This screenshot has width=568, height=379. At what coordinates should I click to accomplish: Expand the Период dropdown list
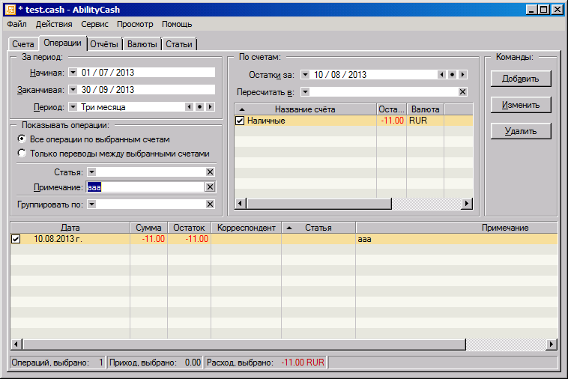(73, 107)
